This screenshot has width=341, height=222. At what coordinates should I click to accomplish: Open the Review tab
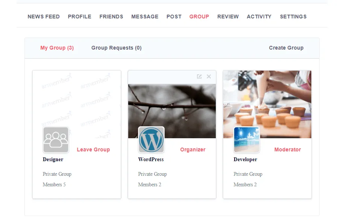pyautogui.click(x=228, y=17)
